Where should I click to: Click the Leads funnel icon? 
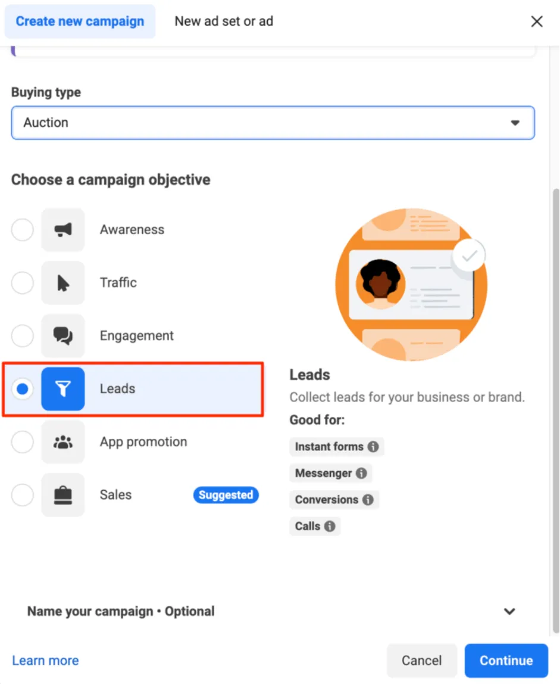62,389
